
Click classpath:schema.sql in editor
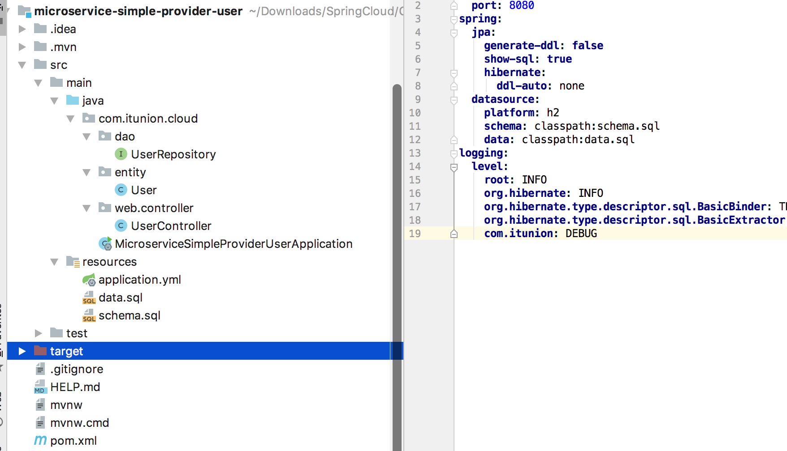[597, 126]
